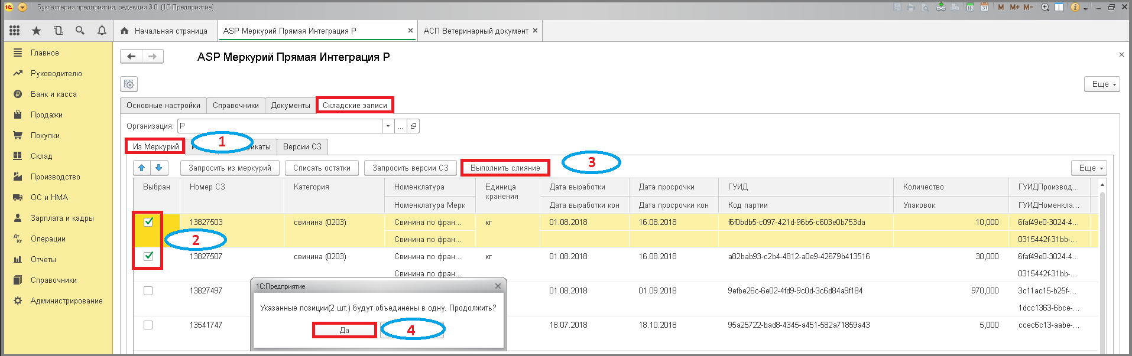
Task: Click the form settings gear icon
Action: coord(129,84)
